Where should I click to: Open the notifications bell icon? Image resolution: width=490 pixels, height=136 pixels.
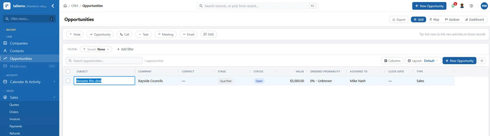[x=453, y=6]
